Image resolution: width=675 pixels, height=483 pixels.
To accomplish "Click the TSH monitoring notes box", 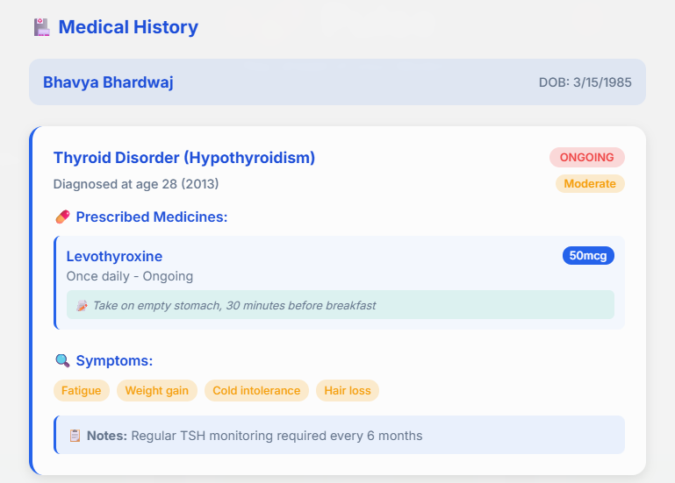I will pyautogui.click(x=339, y=435).
